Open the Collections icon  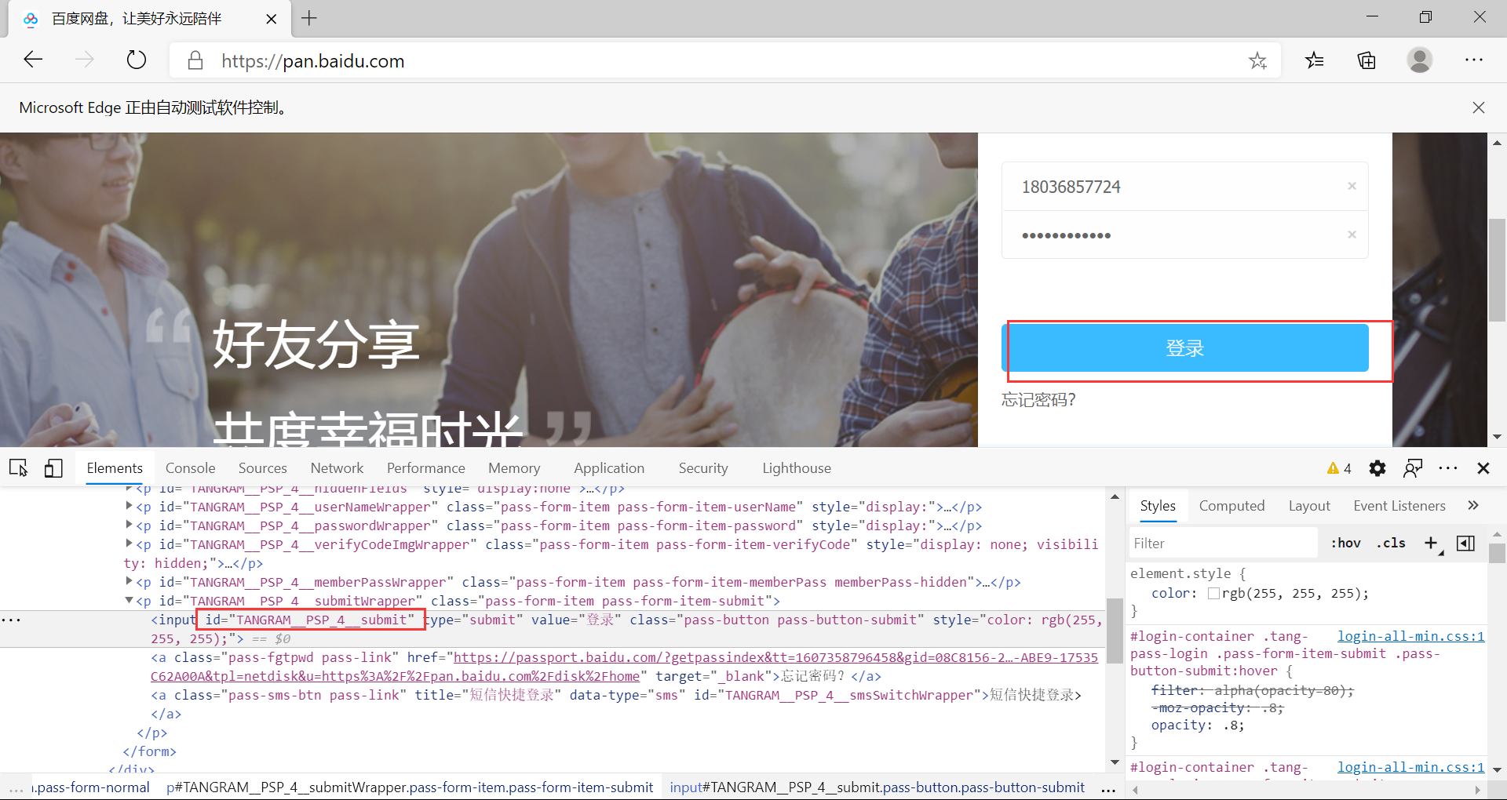coord(1367,60)
